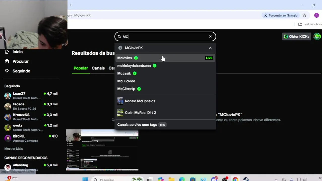Image resolution: width=322 pixels, height=181 pixels.
Task: Switch to the Canais tab
Action: point(98,68)
